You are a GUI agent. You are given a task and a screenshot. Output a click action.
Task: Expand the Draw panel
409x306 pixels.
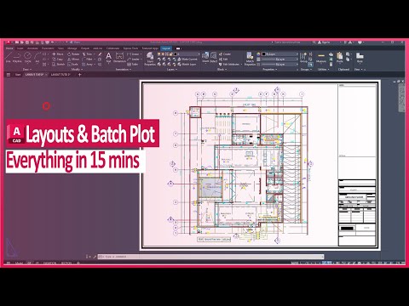click(26, 69)
